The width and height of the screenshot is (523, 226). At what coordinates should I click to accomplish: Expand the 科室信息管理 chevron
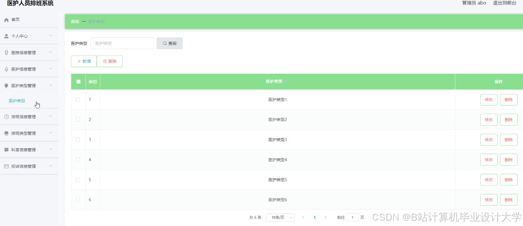point(51,150)
